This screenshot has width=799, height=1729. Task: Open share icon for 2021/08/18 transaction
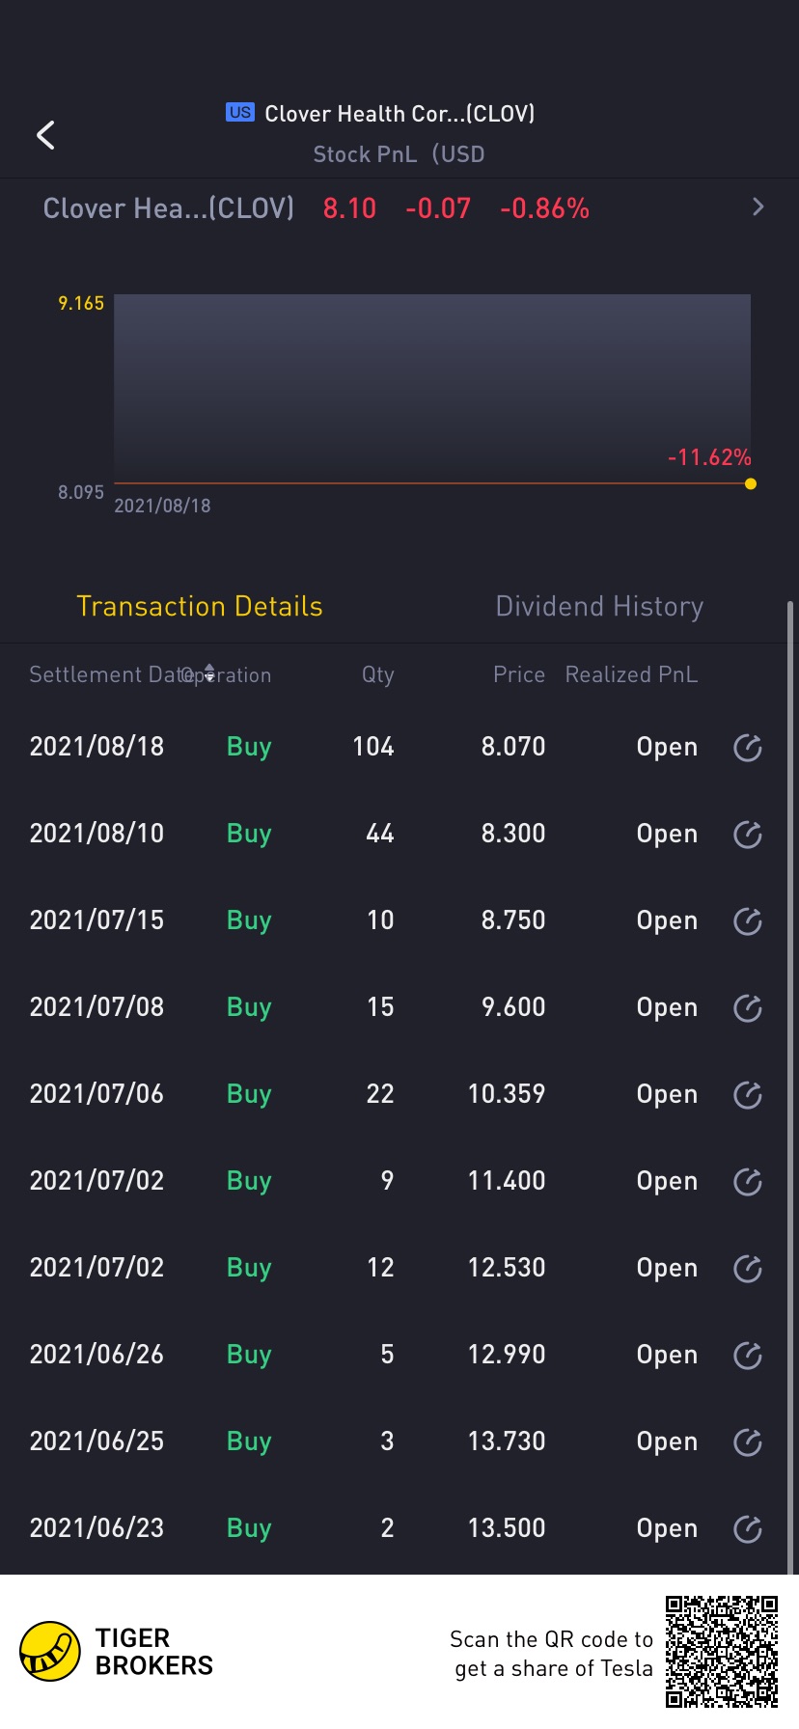[748, 748]
